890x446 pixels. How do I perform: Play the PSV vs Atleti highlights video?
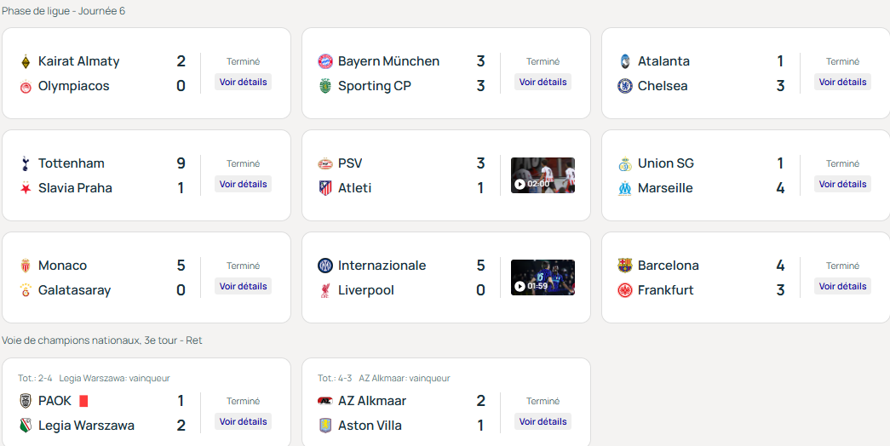pyautogui.click(x=543, y=175)
